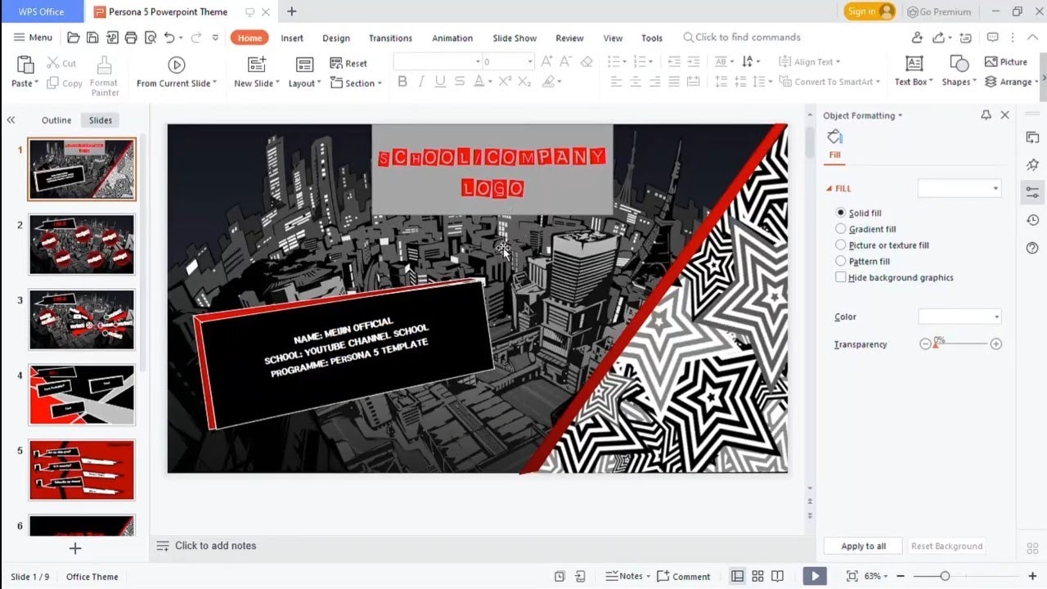Click the Transparency slider handle
Viewport: 1047px width, 589px height.
[937, 344]
